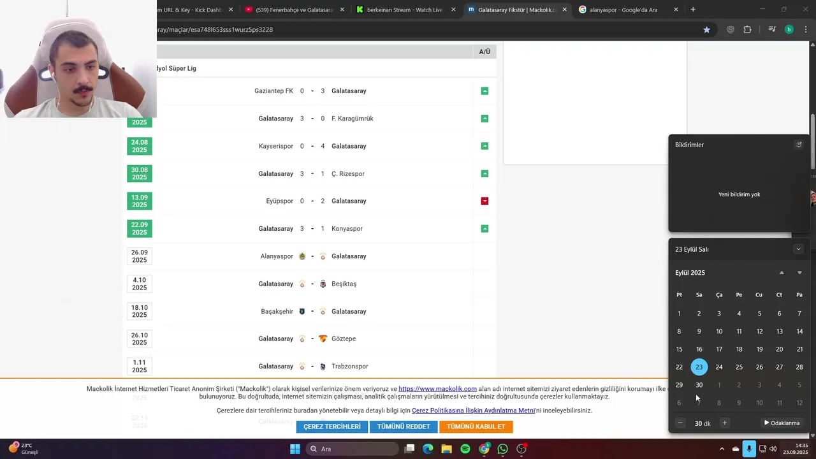Open the Gaziantep FK 0-3 match score
This screenshot has width=816, height=459.
tap(312, 91)
